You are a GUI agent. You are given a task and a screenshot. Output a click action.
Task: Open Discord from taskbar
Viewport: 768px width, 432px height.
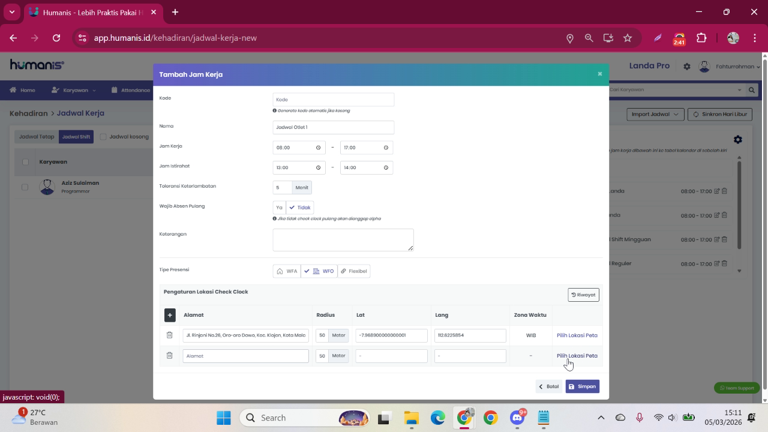(x=517, y=418)
